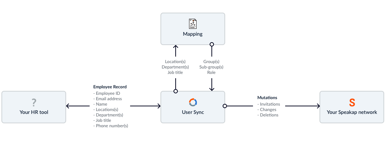Click the Changes entry under Mutations

click(x=267, y=110)
